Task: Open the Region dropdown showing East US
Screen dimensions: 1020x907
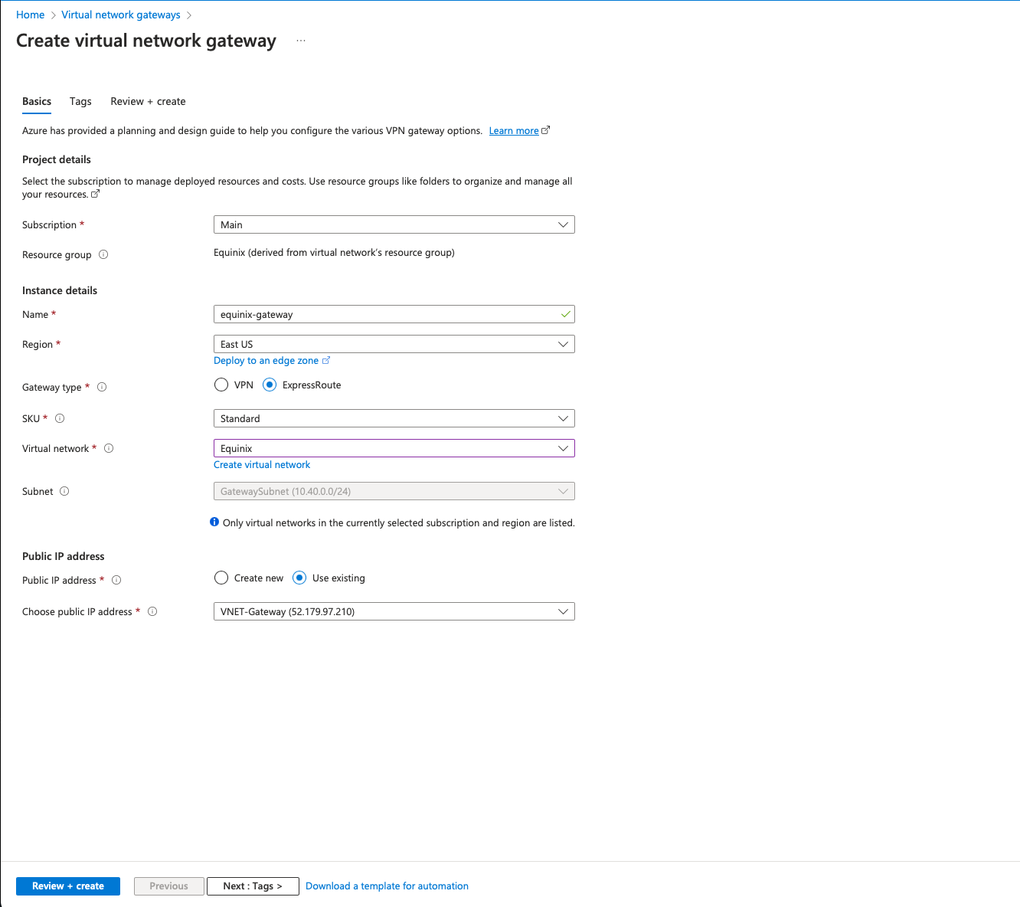Action: [394, 344]
